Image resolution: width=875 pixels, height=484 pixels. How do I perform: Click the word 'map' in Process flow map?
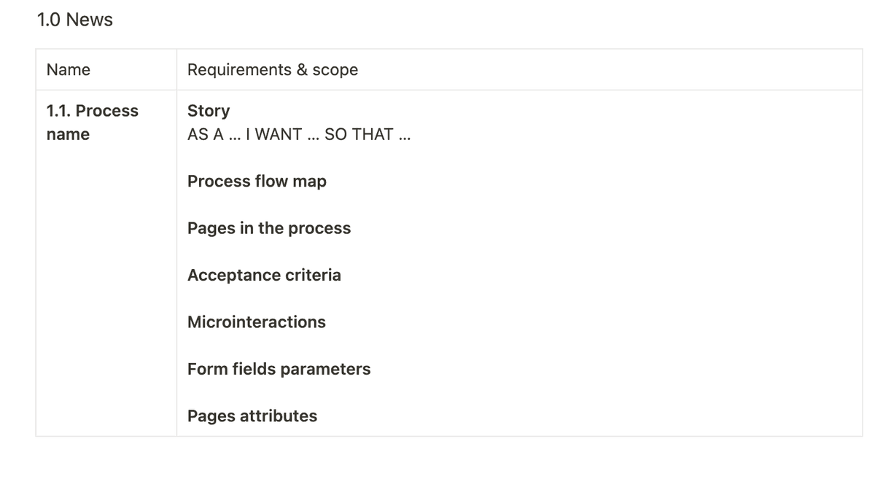(x=310, y=182)
